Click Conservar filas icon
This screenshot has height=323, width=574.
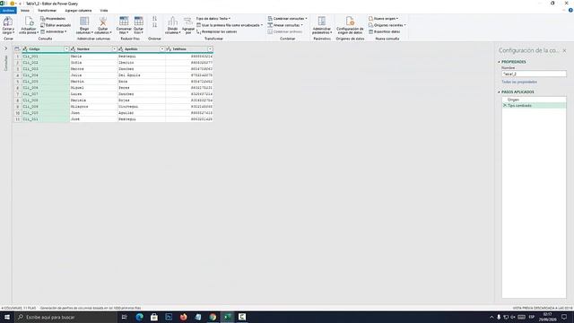[124, 22]
